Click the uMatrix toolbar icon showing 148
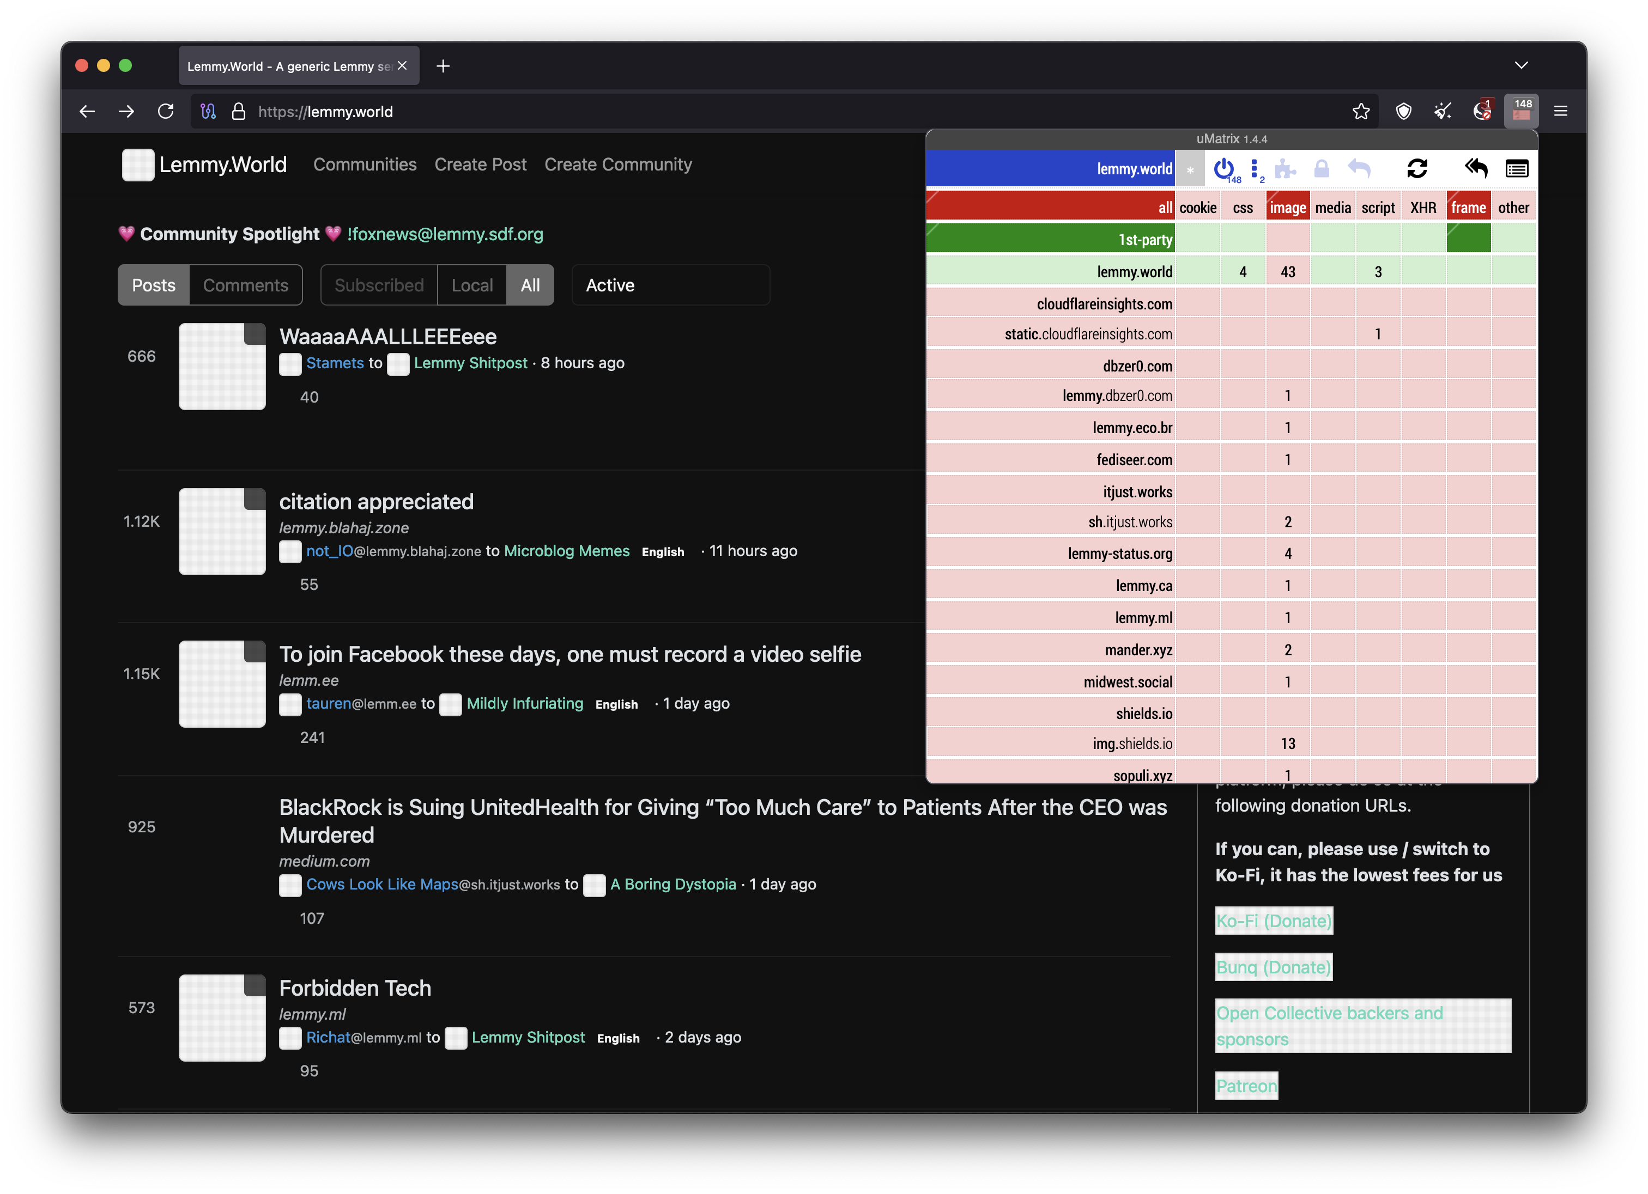Viewport: 1648px width, 1194px height. [x=1522, y=111]
